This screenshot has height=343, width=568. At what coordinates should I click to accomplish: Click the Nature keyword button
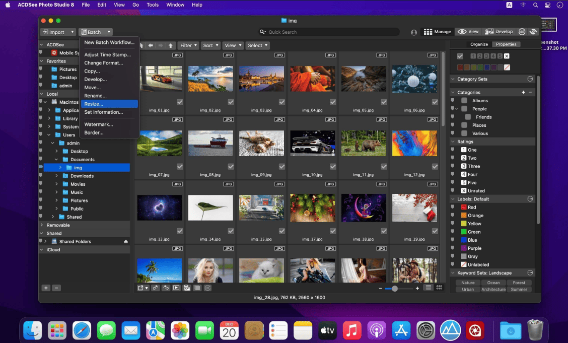point(468,283)
